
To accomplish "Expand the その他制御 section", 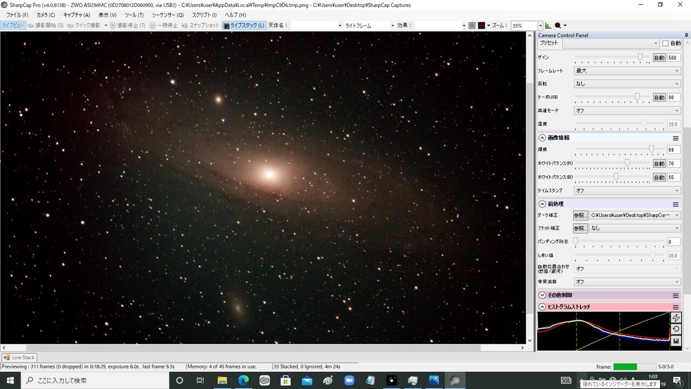I will coord(543,296).
